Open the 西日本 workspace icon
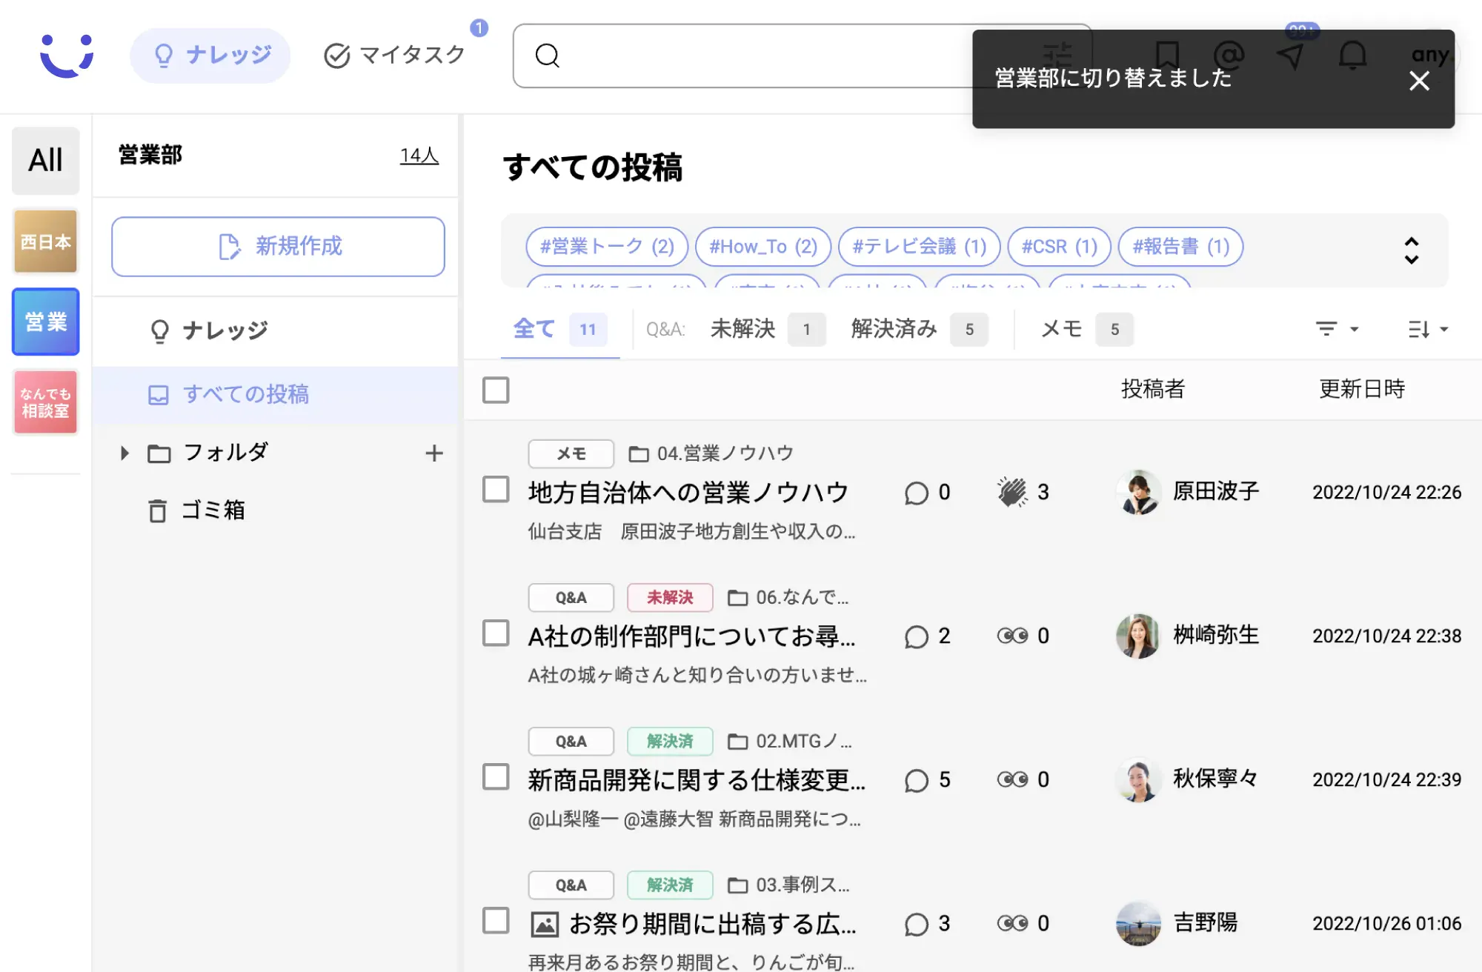The image size is (1482, 972). (x=46, y=242)
